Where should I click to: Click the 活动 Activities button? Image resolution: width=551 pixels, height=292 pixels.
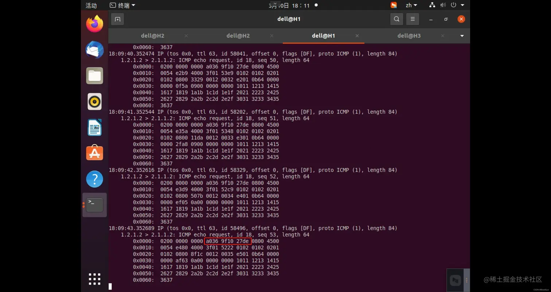click(x=91, y=5)
